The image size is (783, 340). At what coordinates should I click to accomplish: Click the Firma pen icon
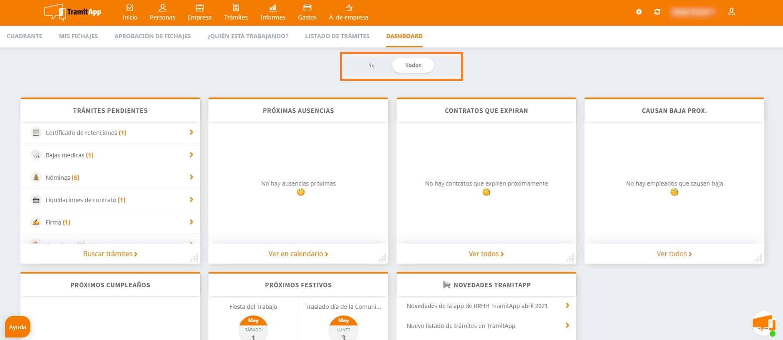(36, 222)
